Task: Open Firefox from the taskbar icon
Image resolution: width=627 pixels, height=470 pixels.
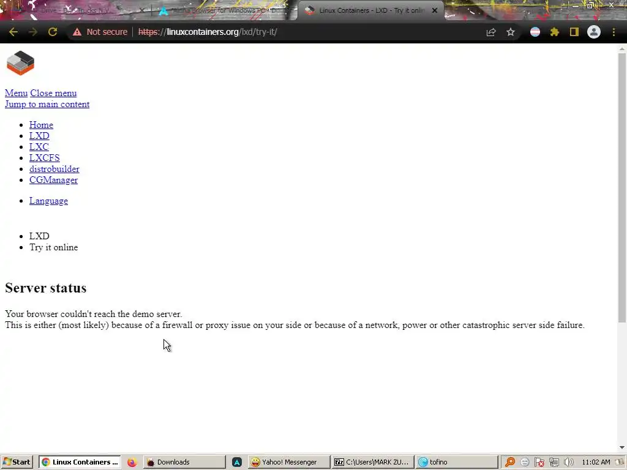Action: pos(132,462)
